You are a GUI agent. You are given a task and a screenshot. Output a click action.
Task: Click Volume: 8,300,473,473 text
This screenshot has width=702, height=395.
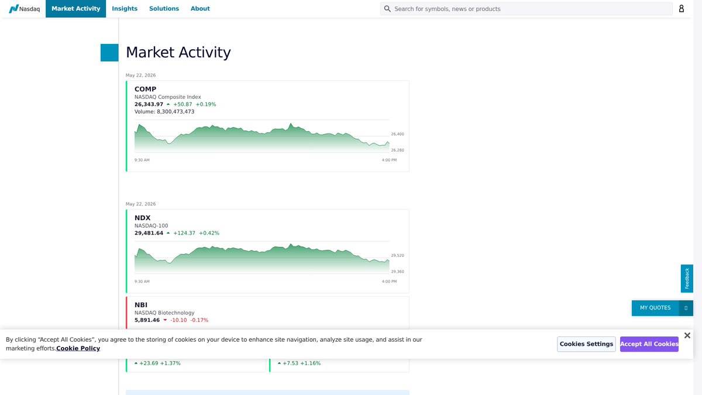164,112
